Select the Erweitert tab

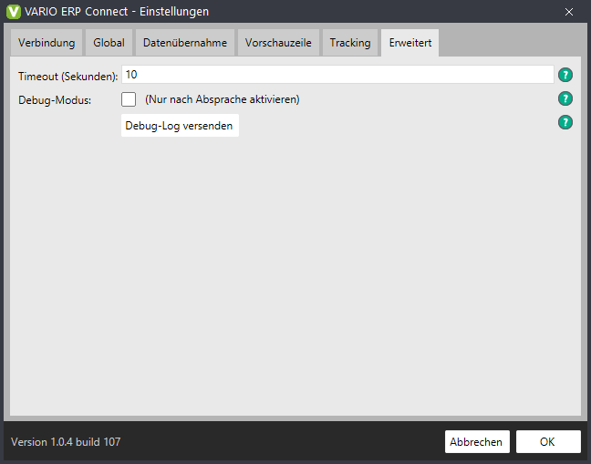coord(410,43)
